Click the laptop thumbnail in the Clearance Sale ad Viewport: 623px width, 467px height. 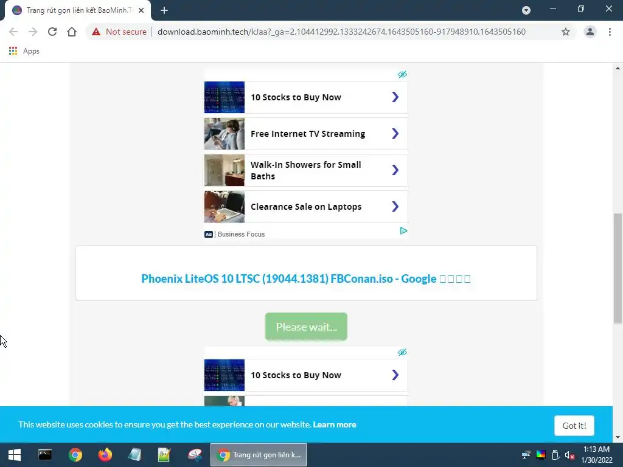pyautogui.click(x=224, y=207)
